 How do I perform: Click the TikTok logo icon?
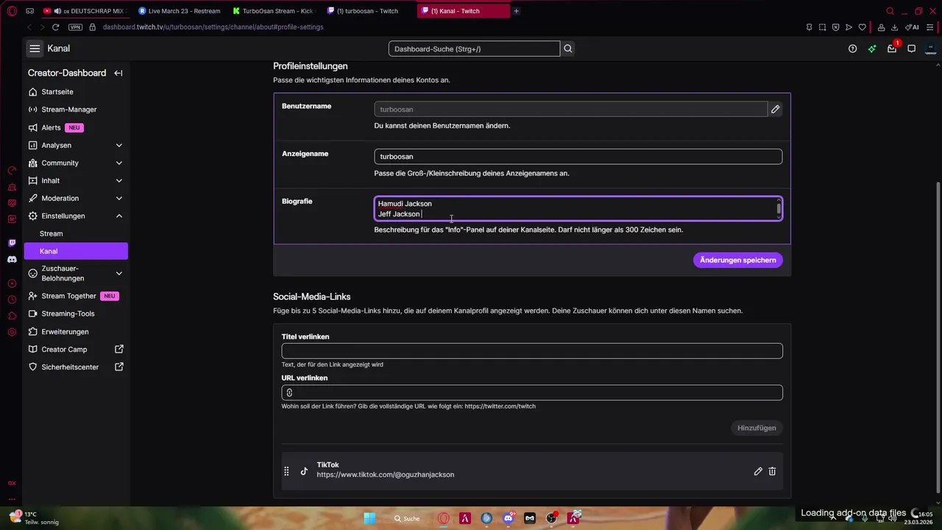coord(304,471)
